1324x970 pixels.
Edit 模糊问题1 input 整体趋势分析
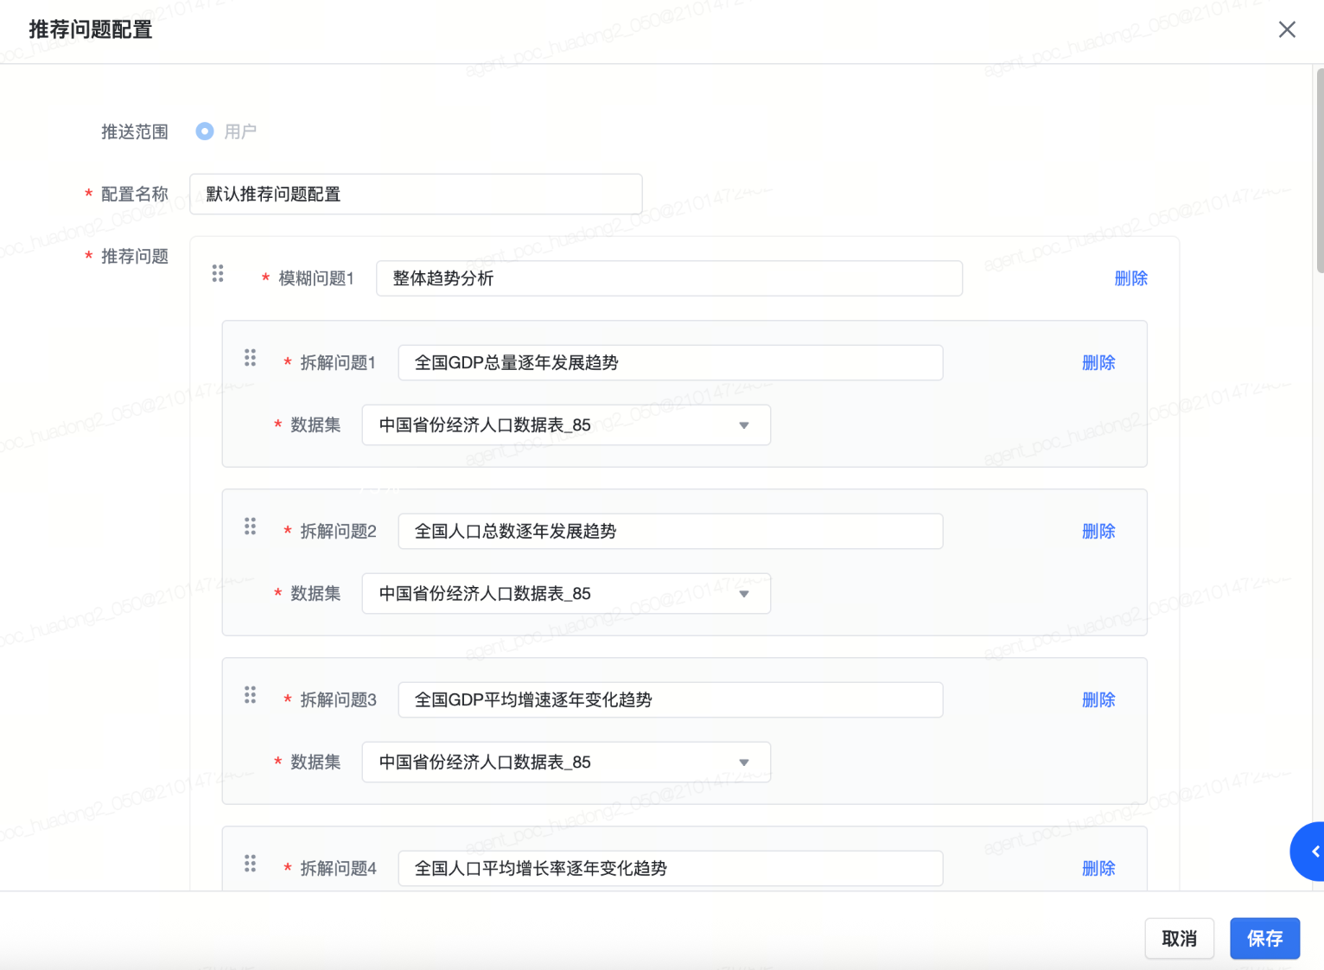point(669,278)
